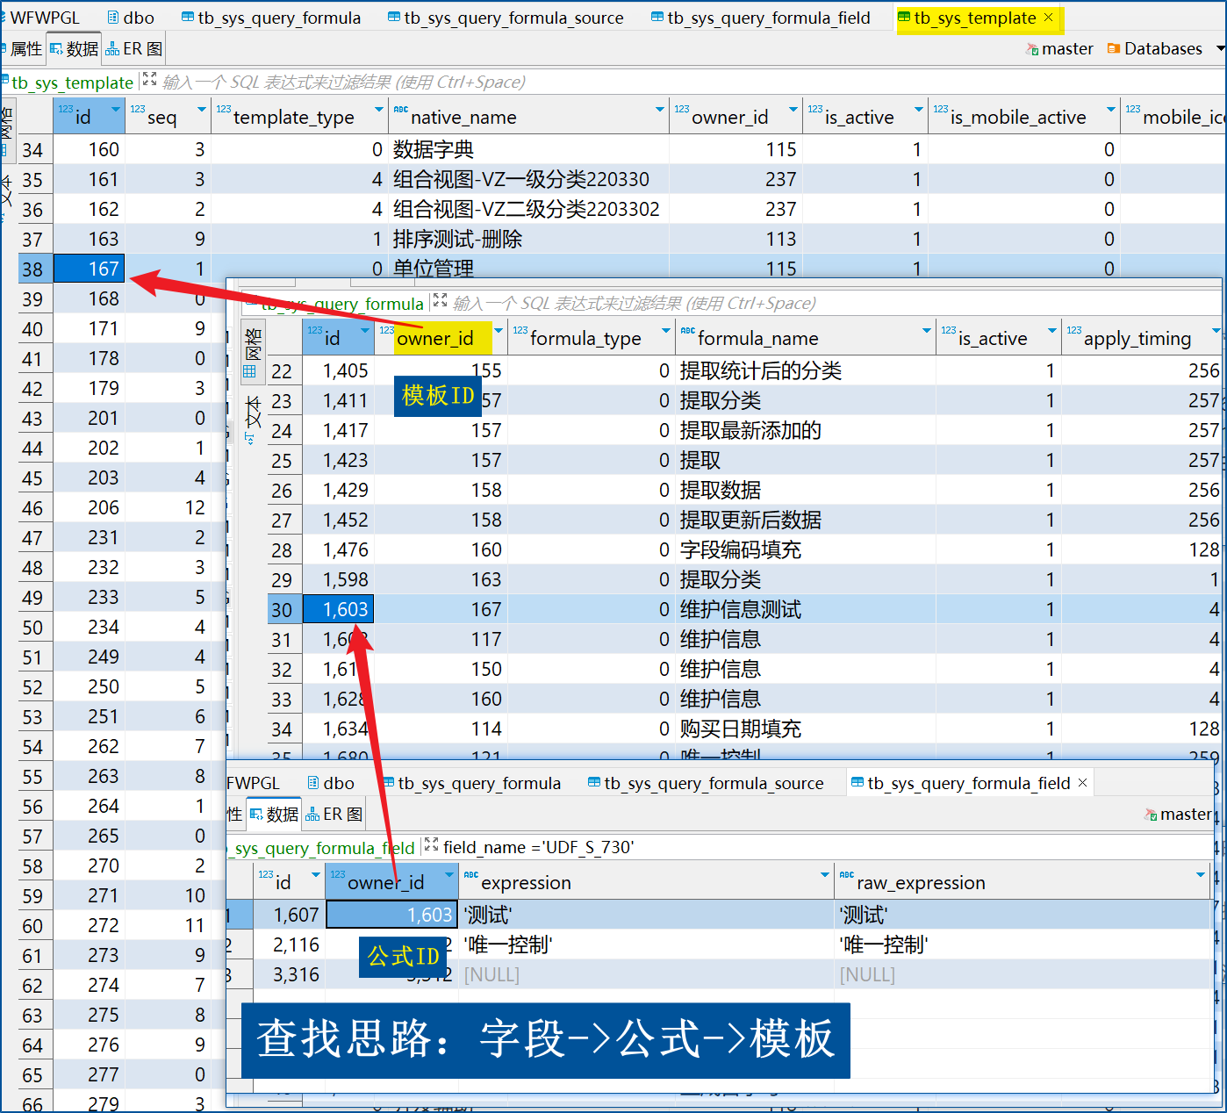
Task: Click dbo schema icon in lower window
Action: [x=313, y=783]
